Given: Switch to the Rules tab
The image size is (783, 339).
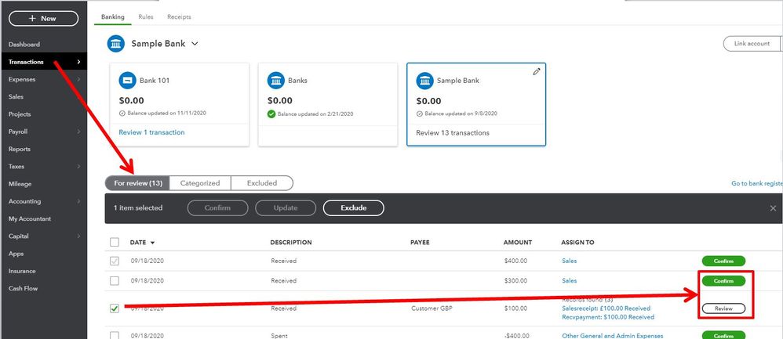Looking at the screenshot, I should click(146, 16).
